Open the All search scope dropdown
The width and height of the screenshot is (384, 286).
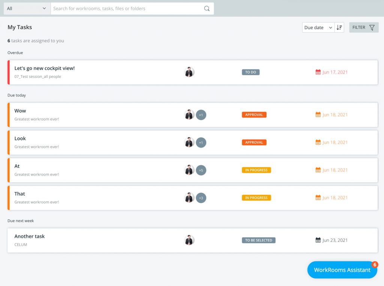coord(27,9)
